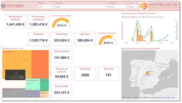Screen dimensions: 182x103
Task: Open the Año Todas dropdown
Action: click(x=133, y=7)
